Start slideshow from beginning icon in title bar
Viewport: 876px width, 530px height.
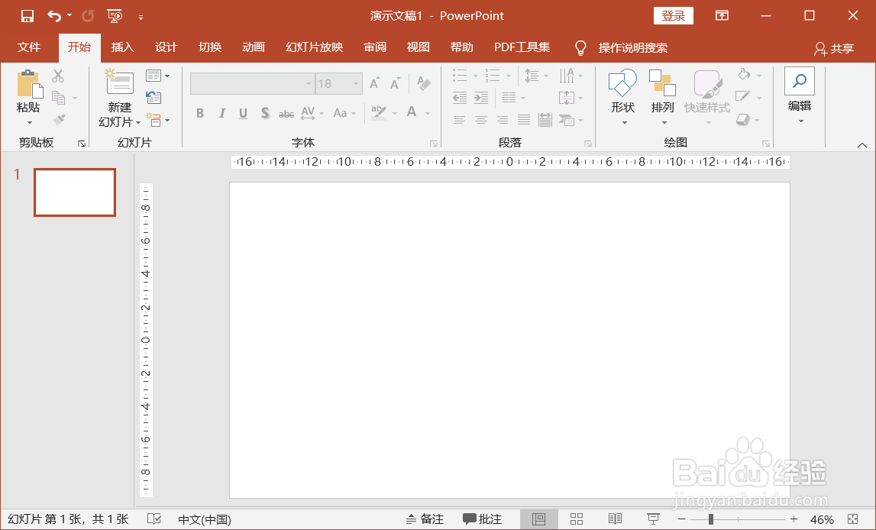(115, 15)
